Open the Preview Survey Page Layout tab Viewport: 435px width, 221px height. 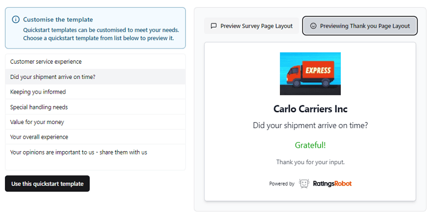(x=251, y=26)
